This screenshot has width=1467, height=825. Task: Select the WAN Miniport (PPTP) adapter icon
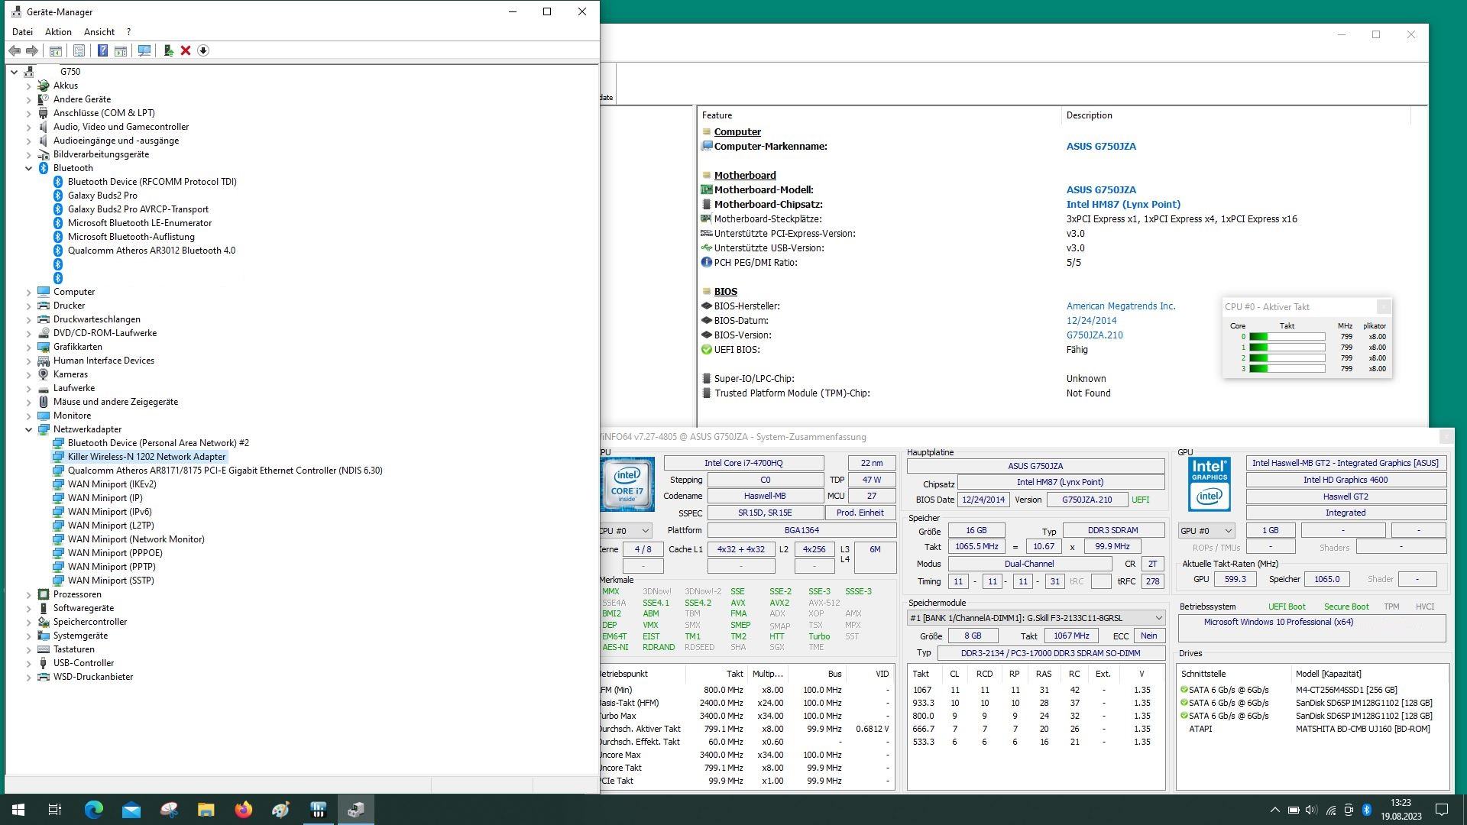58,567
